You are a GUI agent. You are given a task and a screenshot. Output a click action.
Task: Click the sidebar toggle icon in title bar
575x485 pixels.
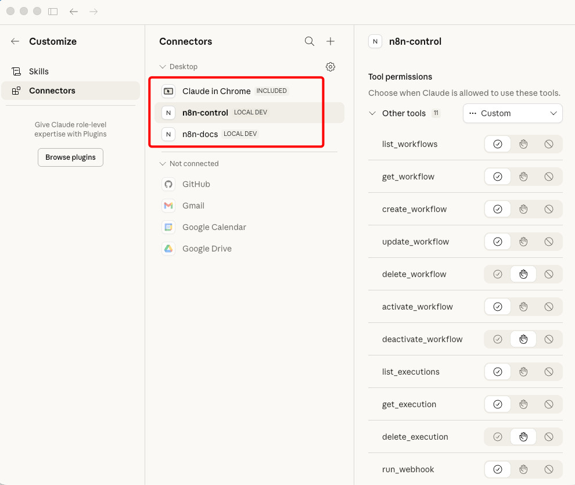[53, 12]
